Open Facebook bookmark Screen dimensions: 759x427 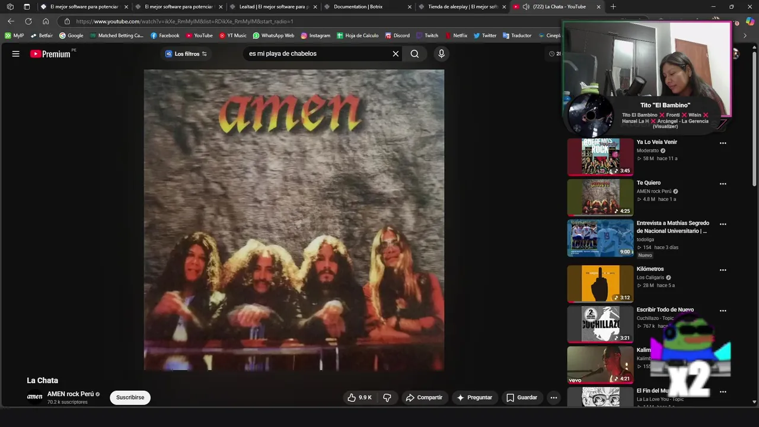165,36
